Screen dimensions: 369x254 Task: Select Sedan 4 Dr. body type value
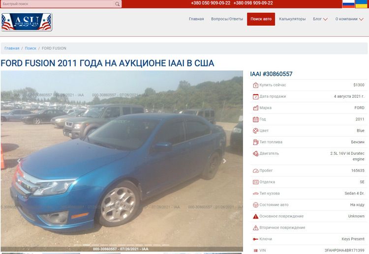tap(354, 194)
